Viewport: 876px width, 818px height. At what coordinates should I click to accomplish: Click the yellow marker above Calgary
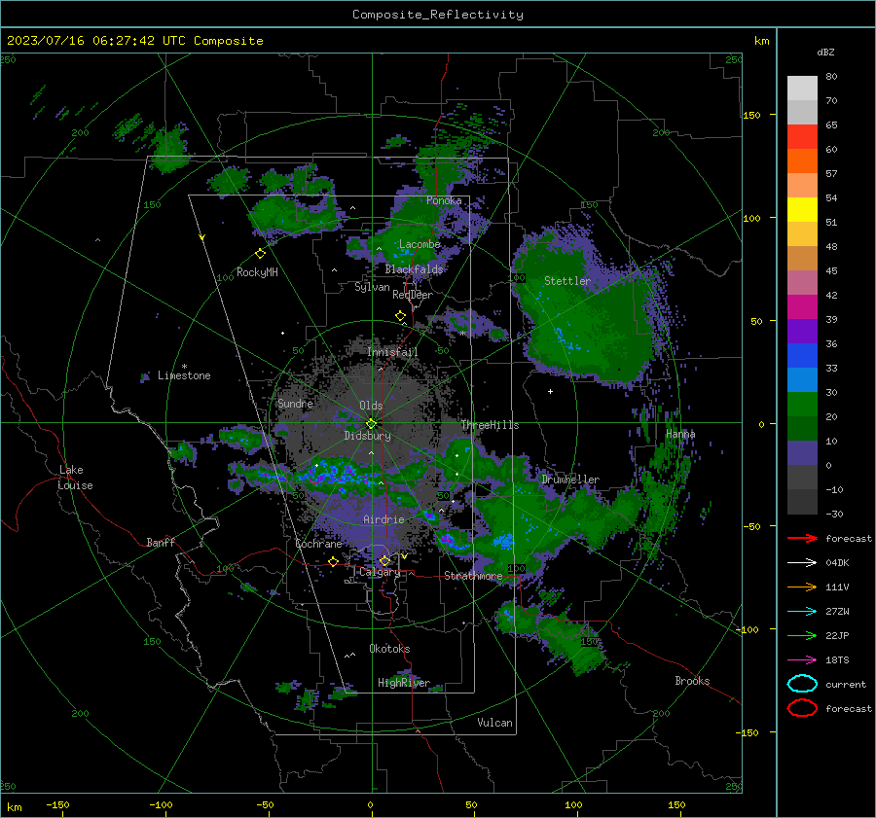pos(384,560)
